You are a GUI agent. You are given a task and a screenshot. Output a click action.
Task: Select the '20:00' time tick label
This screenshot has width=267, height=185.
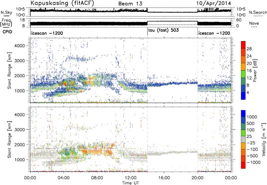tap(198, 178)
